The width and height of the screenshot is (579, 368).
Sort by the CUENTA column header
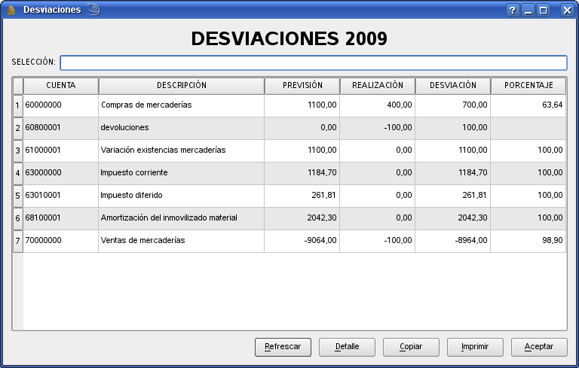pos(61,86)
